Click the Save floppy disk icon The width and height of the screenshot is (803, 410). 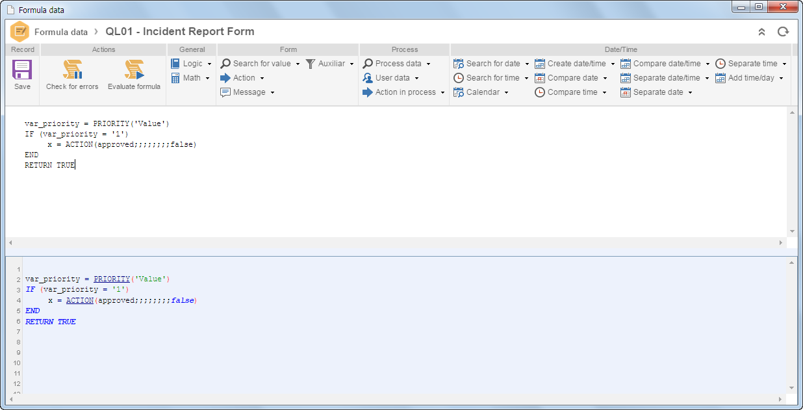pyautogui.click(x=22, y=70)
